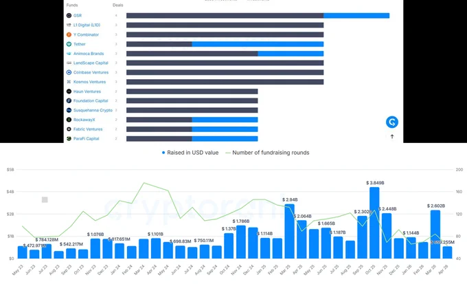Viewport: 467px width, 284px height.
Task: Click the $1.665B value label
Action: click(x=326, y=223)
